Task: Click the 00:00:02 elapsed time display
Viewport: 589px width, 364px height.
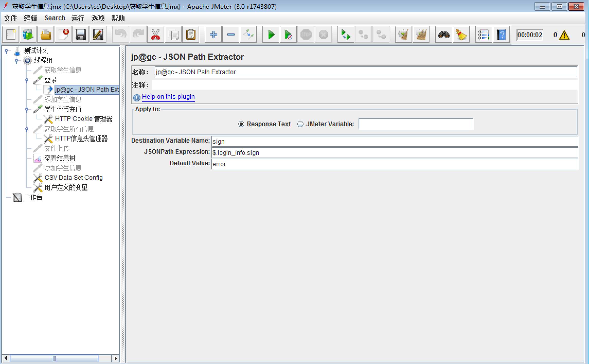Action: point(530,35)
